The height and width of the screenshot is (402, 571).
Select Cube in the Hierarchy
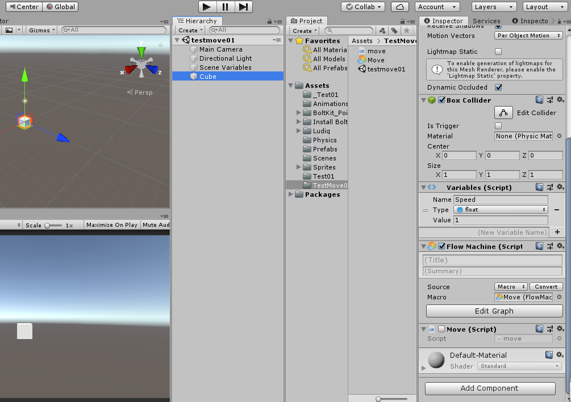point(208,77)
